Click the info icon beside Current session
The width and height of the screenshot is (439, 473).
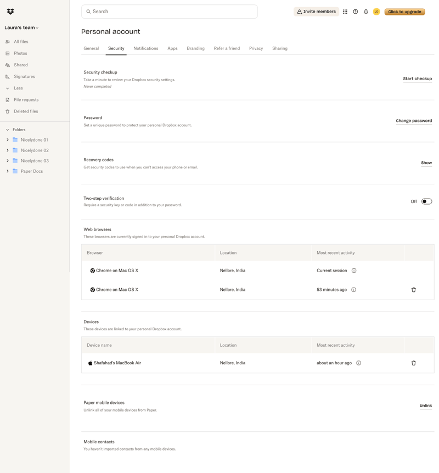coord(354,270)
